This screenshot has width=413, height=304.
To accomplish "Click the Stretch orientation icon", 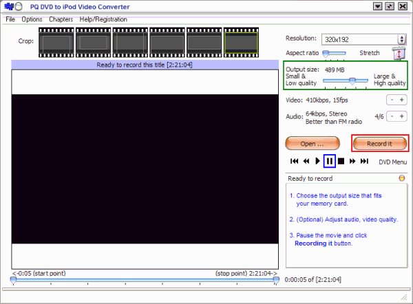I will (x=399, y=54).
